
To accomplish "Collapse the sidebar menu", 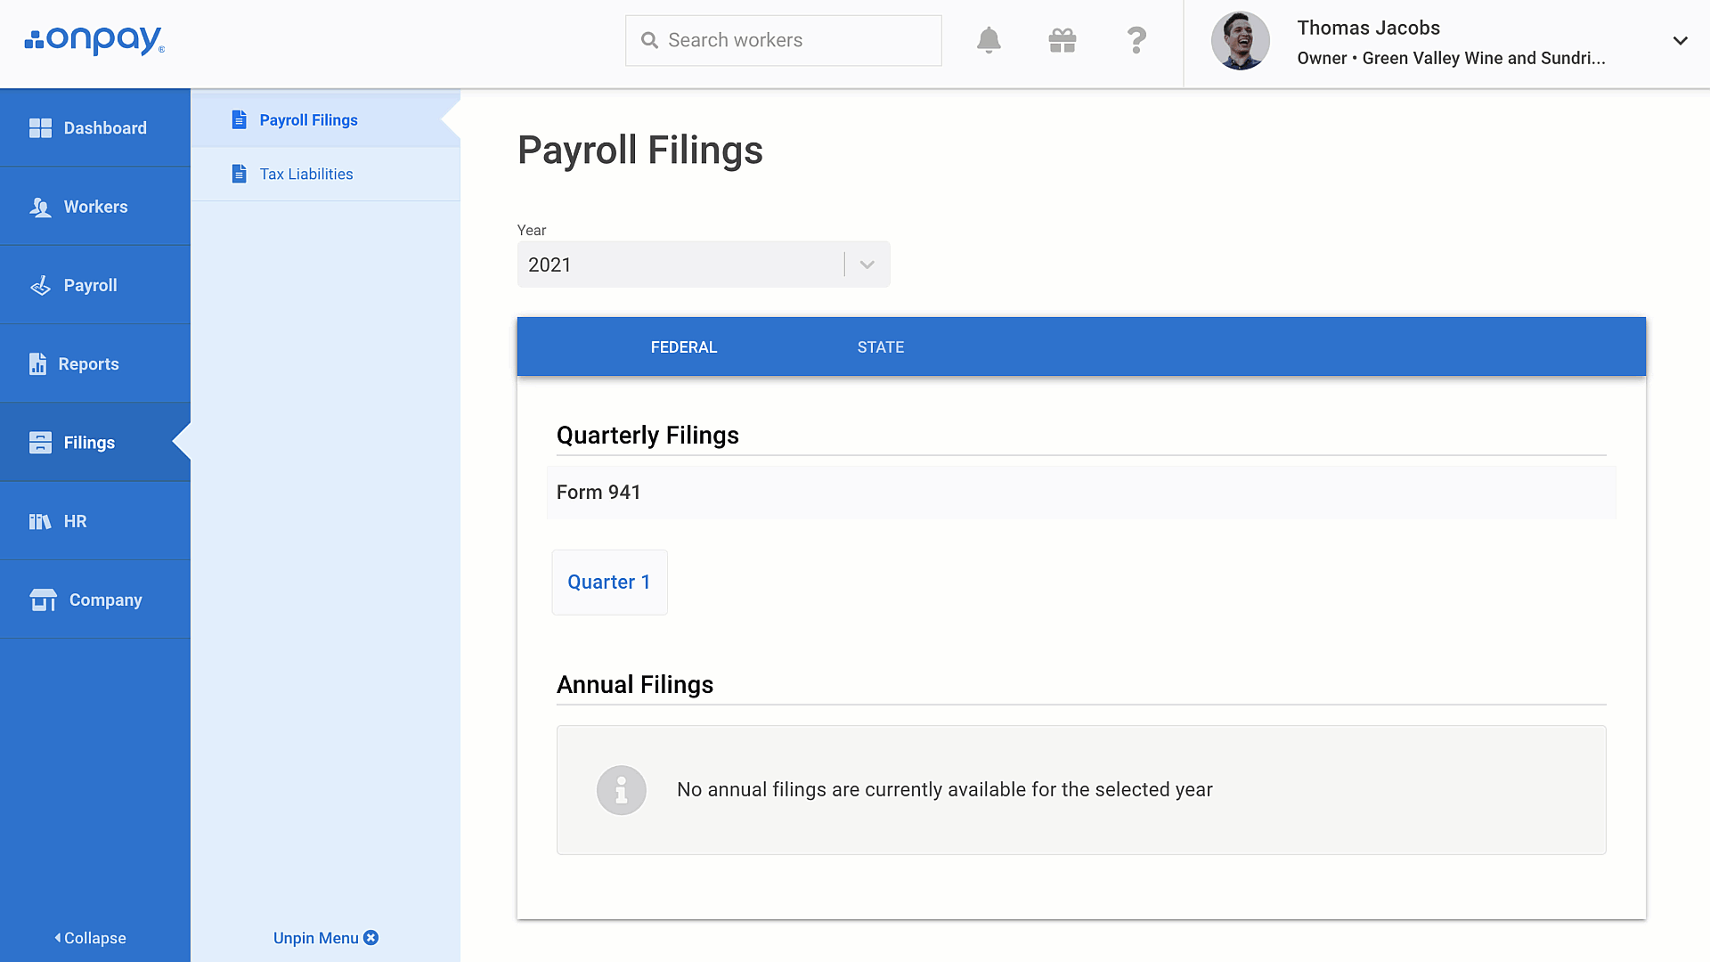I will click(x=90, y=938).
